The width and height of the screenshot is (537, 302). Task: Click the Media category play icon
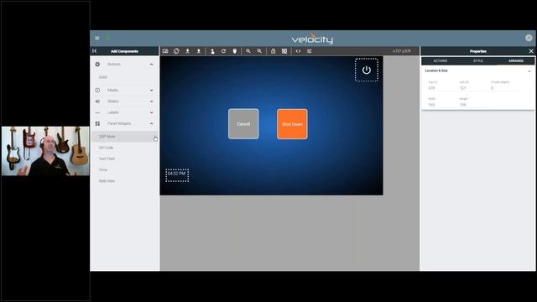[x=97, y=91]
